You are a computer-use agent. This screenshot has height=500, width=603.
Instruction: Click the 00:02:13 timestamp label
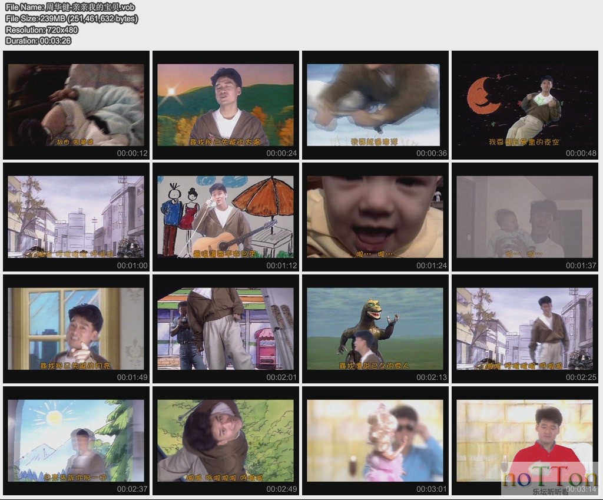point(432,378)
